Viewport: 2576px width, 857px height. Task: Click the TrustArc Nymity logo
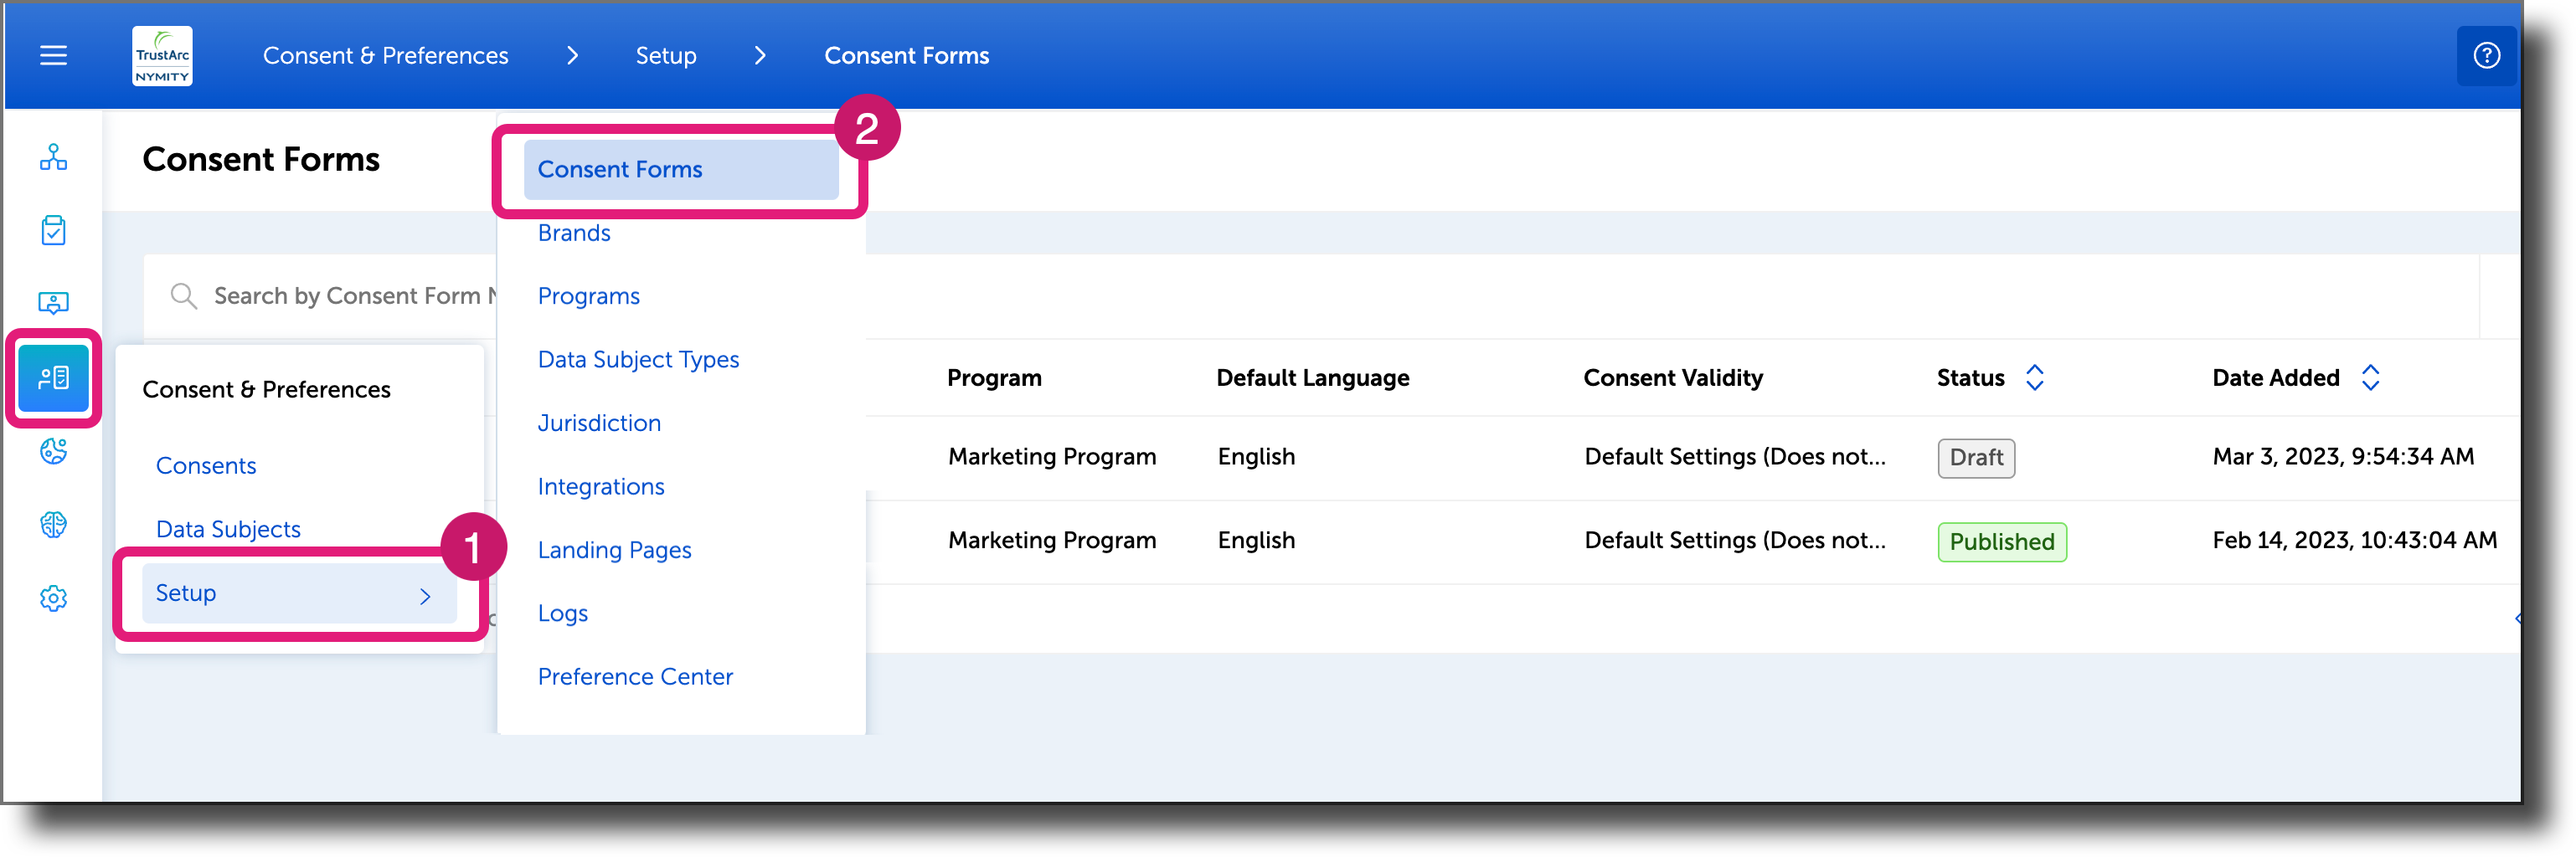point(162,56)
